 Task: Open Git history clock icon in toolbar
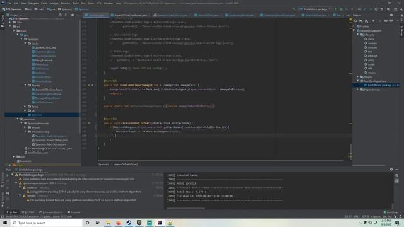point(376,9)
